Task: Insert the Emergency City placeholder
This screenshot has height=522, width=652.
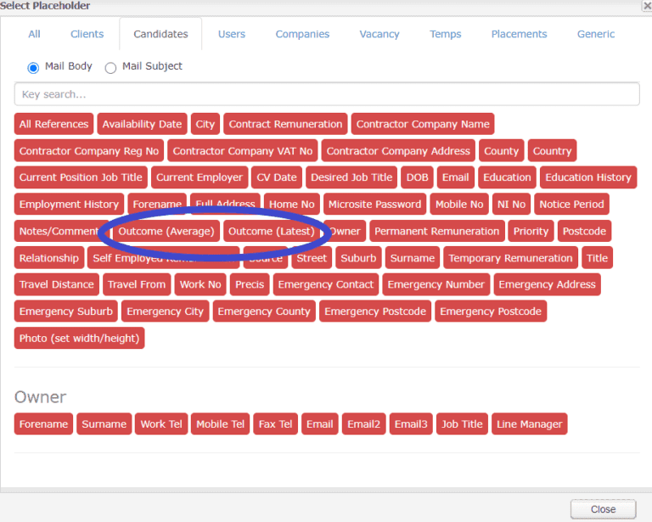Action: pos(165,312)
